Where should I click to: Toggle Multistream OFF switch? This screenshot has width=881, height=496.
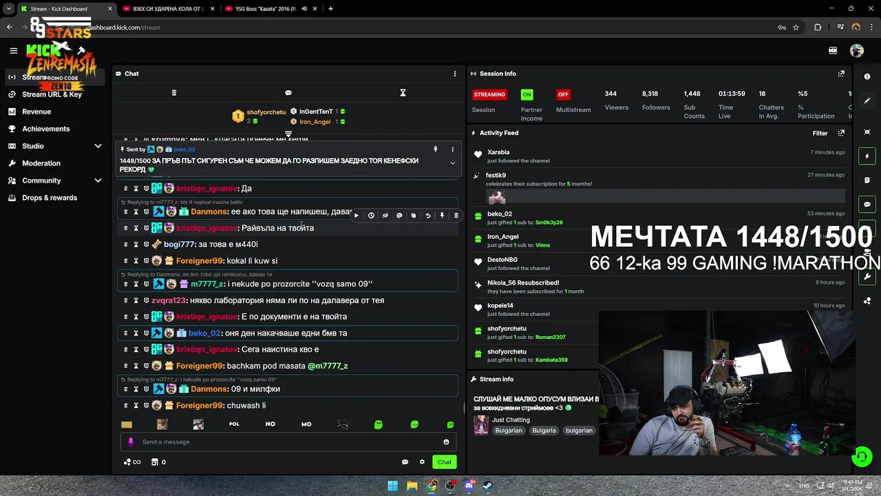(x=563, y=94)
